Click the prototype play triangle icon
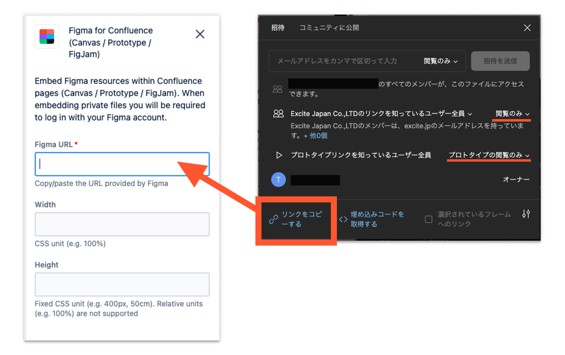Screen dimensions: 565x355 (x=279, y=155)
